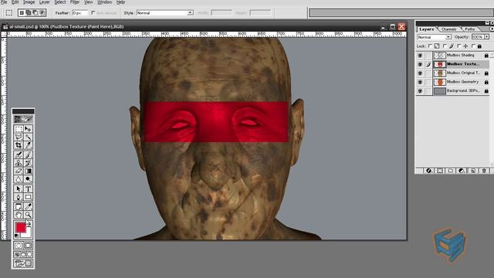Toggle Lock all checkbox
Screen dimensions: 494x278
[x=473, y=46]
